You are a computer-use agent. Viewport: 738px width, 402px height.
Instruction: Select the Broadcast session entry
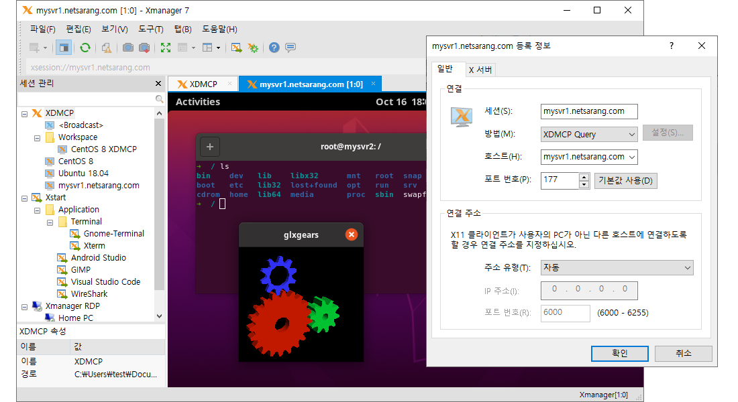[81, 125]
